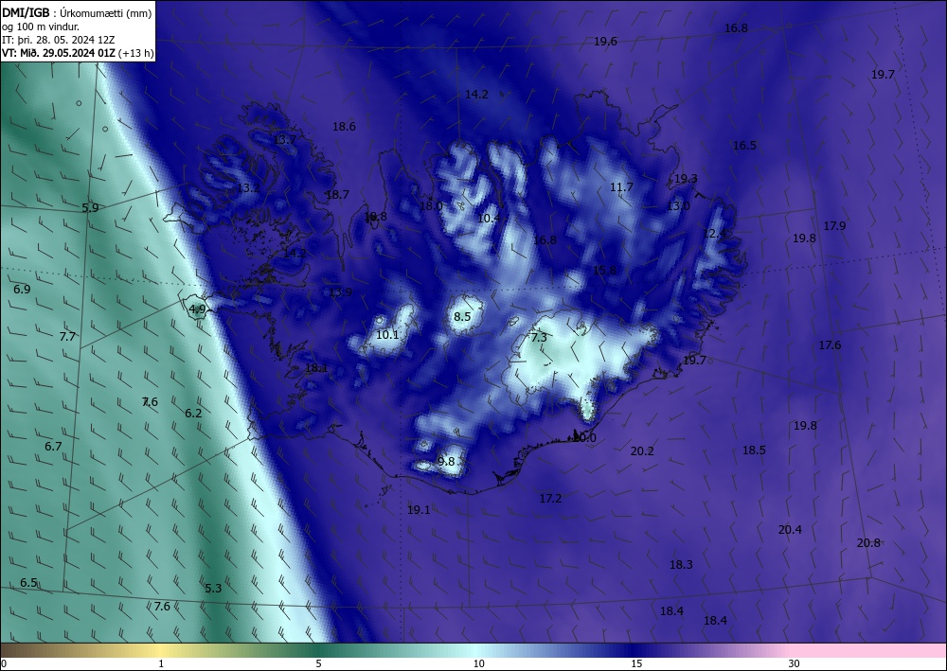This screenshot has width=947, height=671.
Task: Click the 11.7 value in northeast Iceland
Action: (621, 187)
